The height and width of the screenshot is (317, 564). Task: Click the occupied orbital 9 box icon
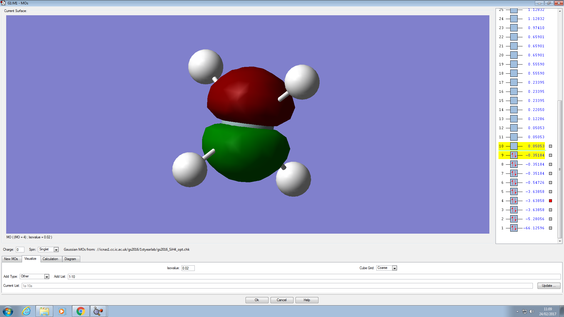click(x=514, y=155)
